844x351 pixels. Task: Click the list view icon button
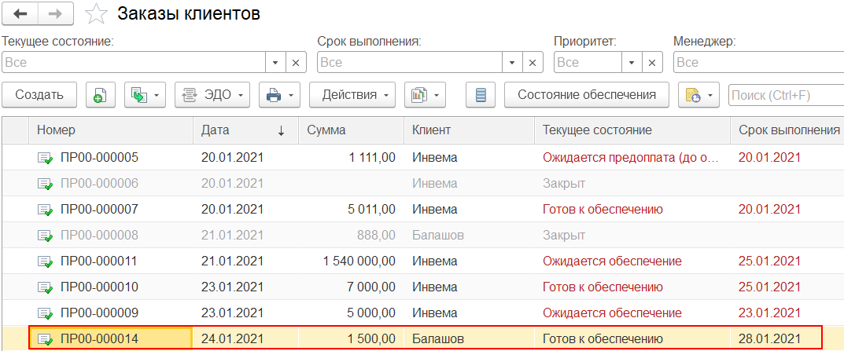[x=481, y=95]
